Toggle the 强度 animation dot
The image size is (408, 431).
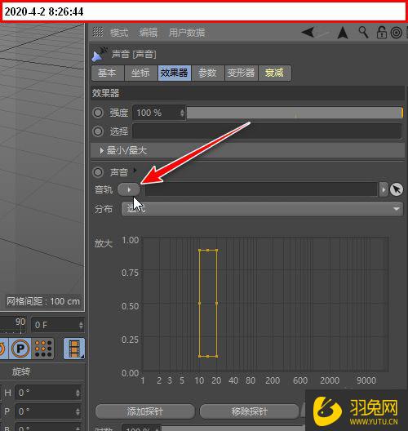click(x=98, y=113)
